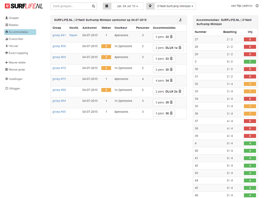The width and height of the screenshot is (264, 198).
Task: Click the orange 1 badge for accommodation 36
Action: pyautogui.click(x=250, y=114)
